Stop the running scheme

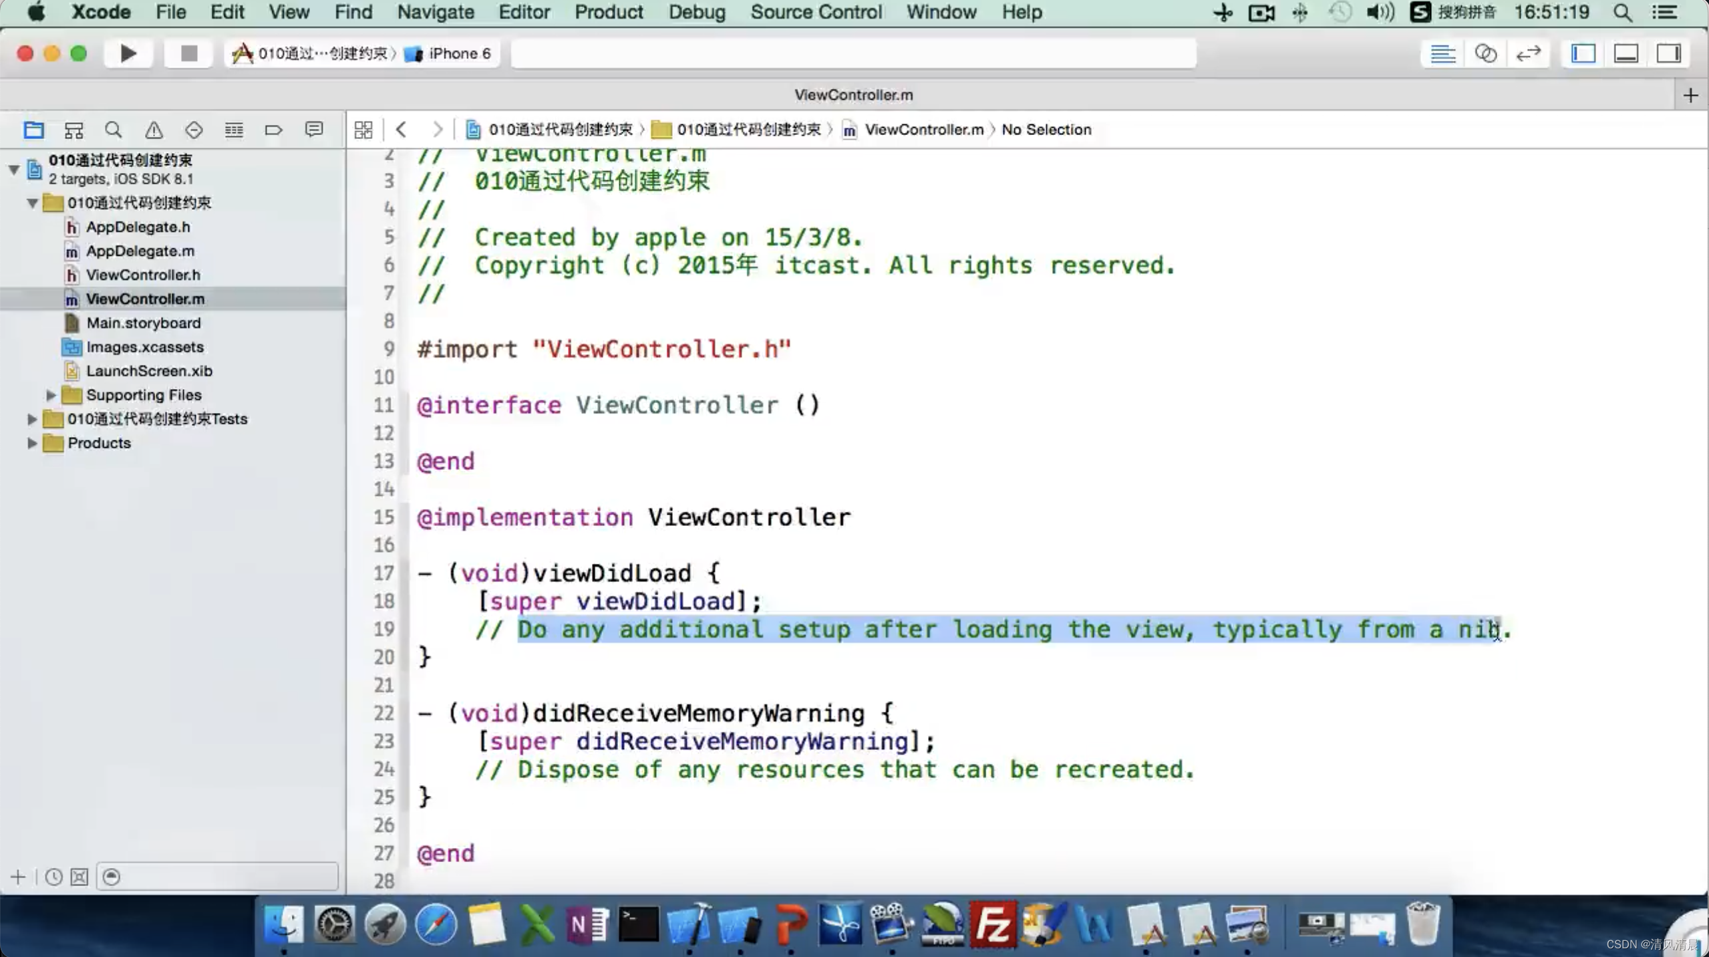pyautogui.click(x=189, y=53)
